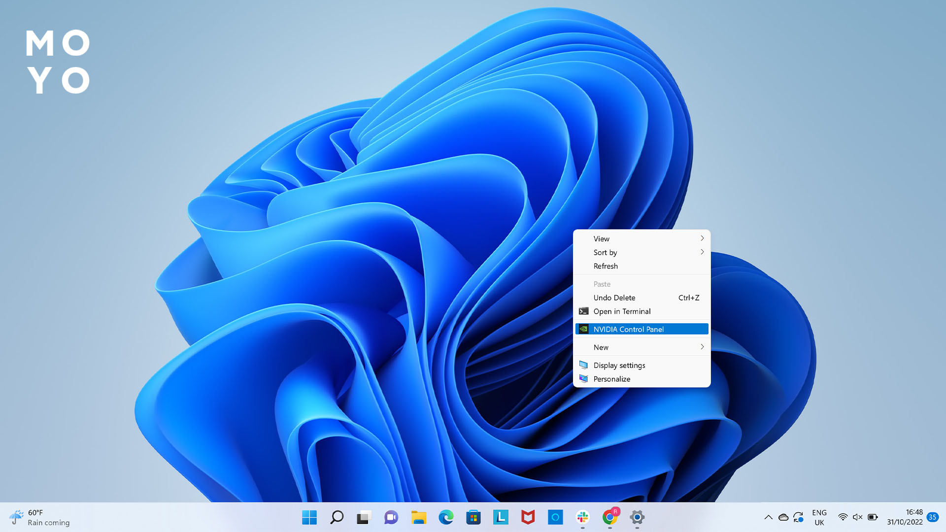Open Task View on taskbar
The height and width of the screenshot is (532, 946).
coord(364,517)
